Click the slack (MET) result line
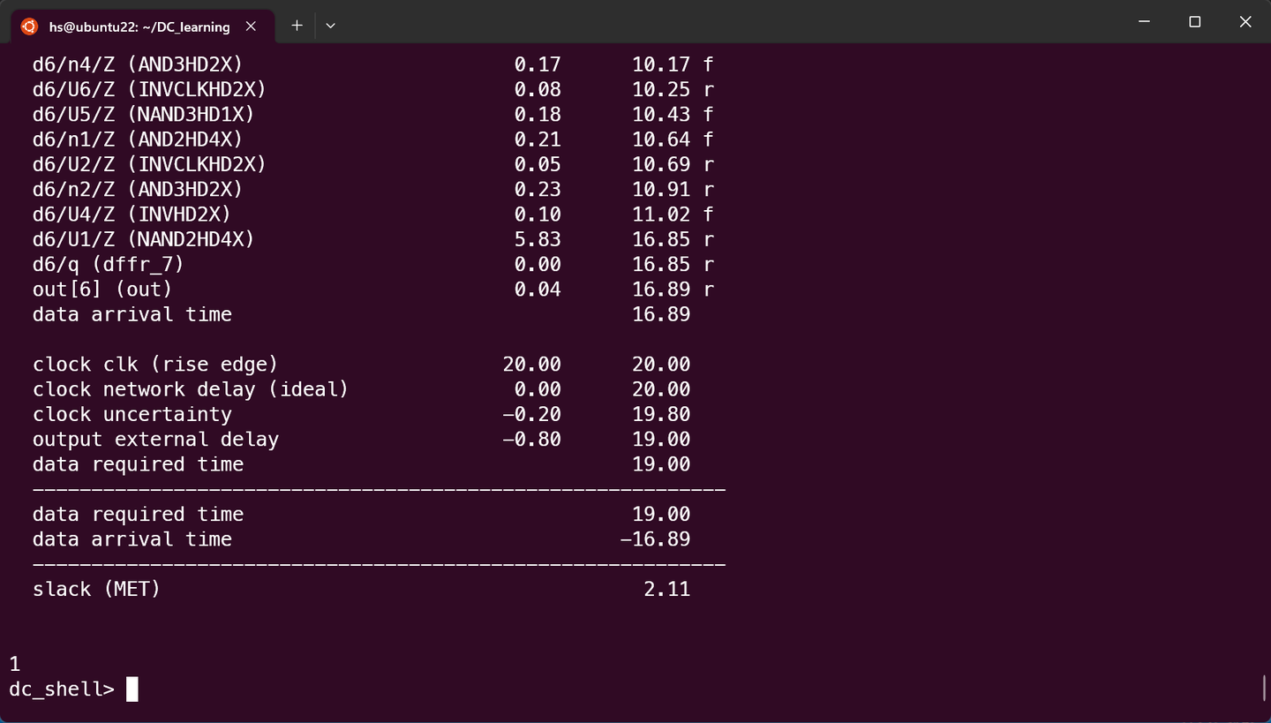The width and height of the screenshot is (1271, 723). click(95, 589)
